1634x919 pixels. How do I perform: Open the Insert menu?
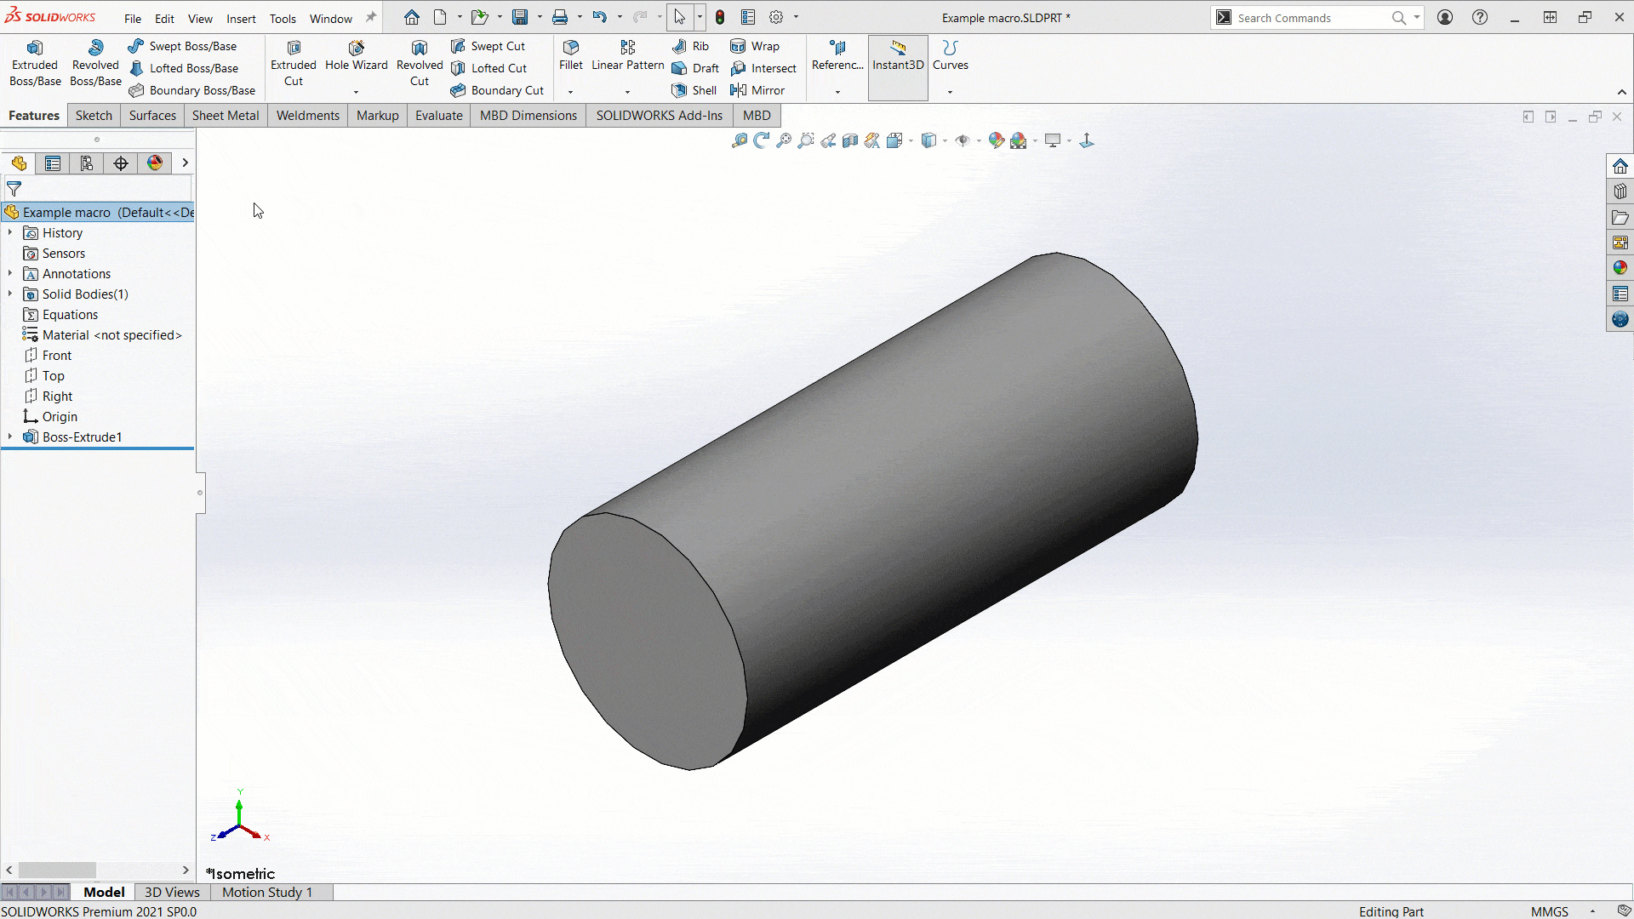click(x=241, y=19)
